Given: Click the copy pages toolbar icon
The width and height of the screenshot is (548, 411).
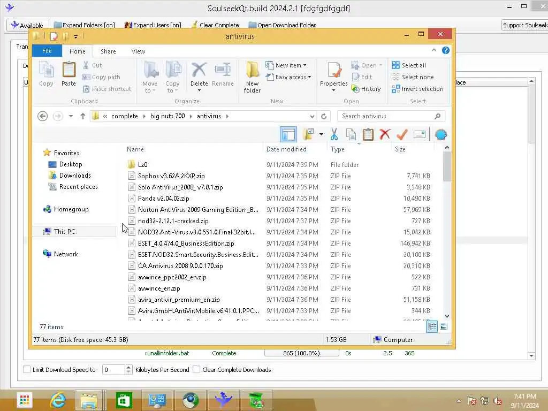Looking at the screenshot, I should click(x=351, y=134).
